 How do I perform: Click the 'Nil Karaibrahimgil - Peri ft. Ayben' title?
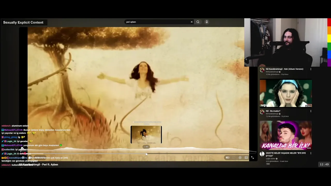(x=39, y=165)
